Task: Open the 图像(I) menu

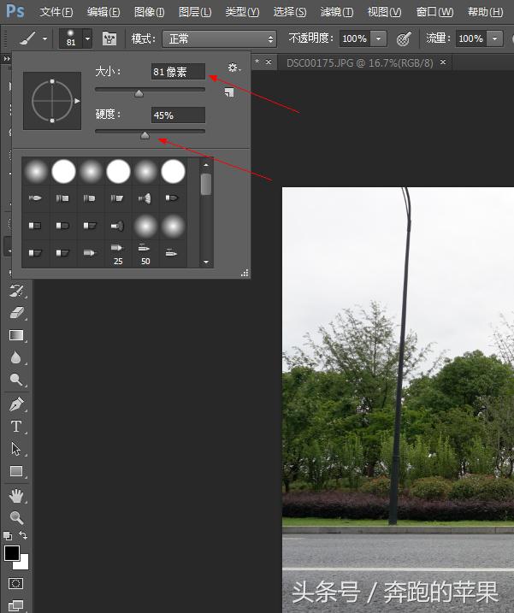Action: pos(149,12)
